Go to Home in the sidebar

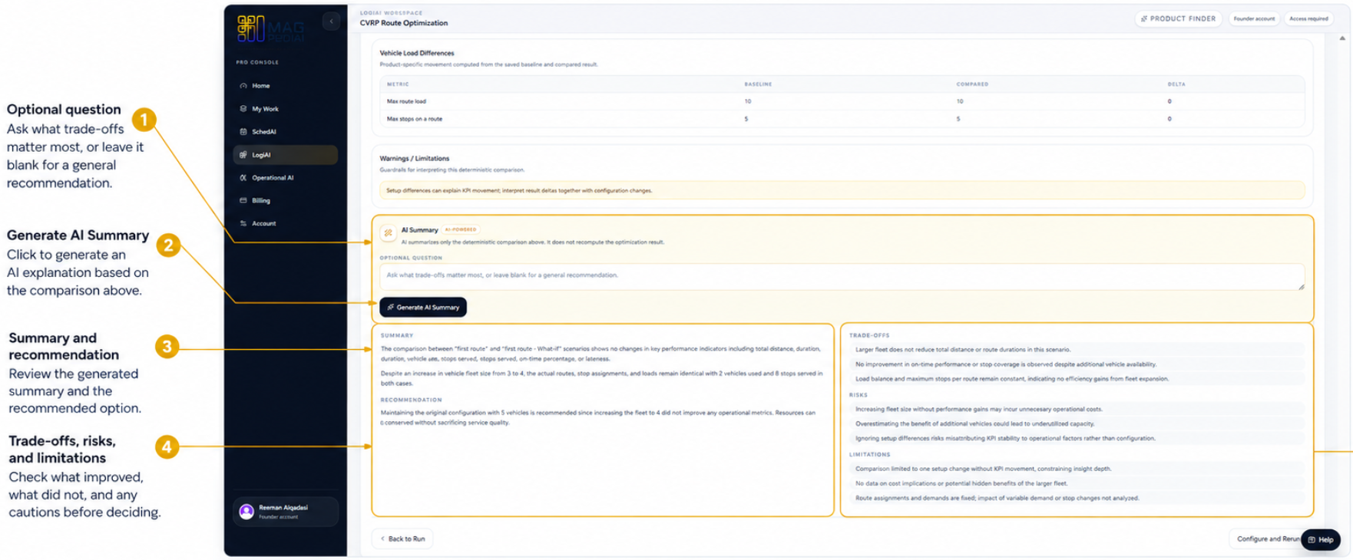click(285, 86)
